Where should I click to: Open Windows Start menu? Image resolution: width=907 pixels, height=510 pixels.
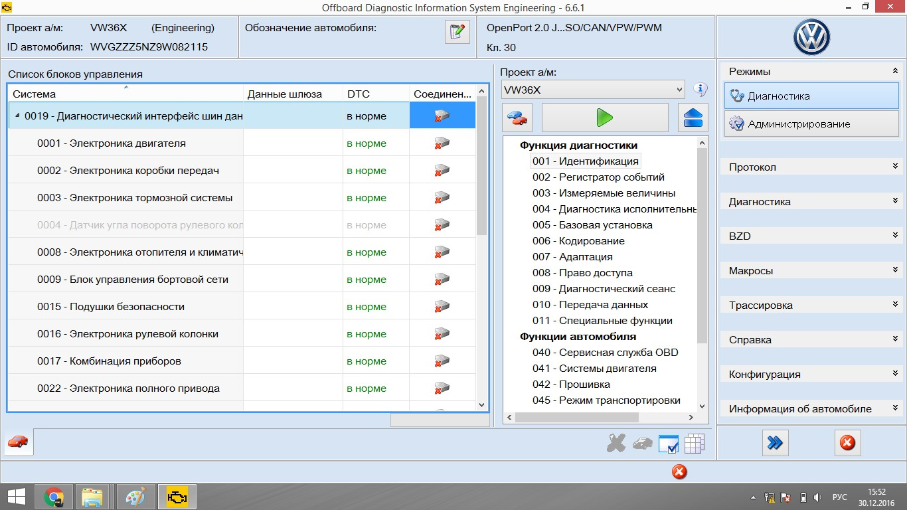pos(16,496)
